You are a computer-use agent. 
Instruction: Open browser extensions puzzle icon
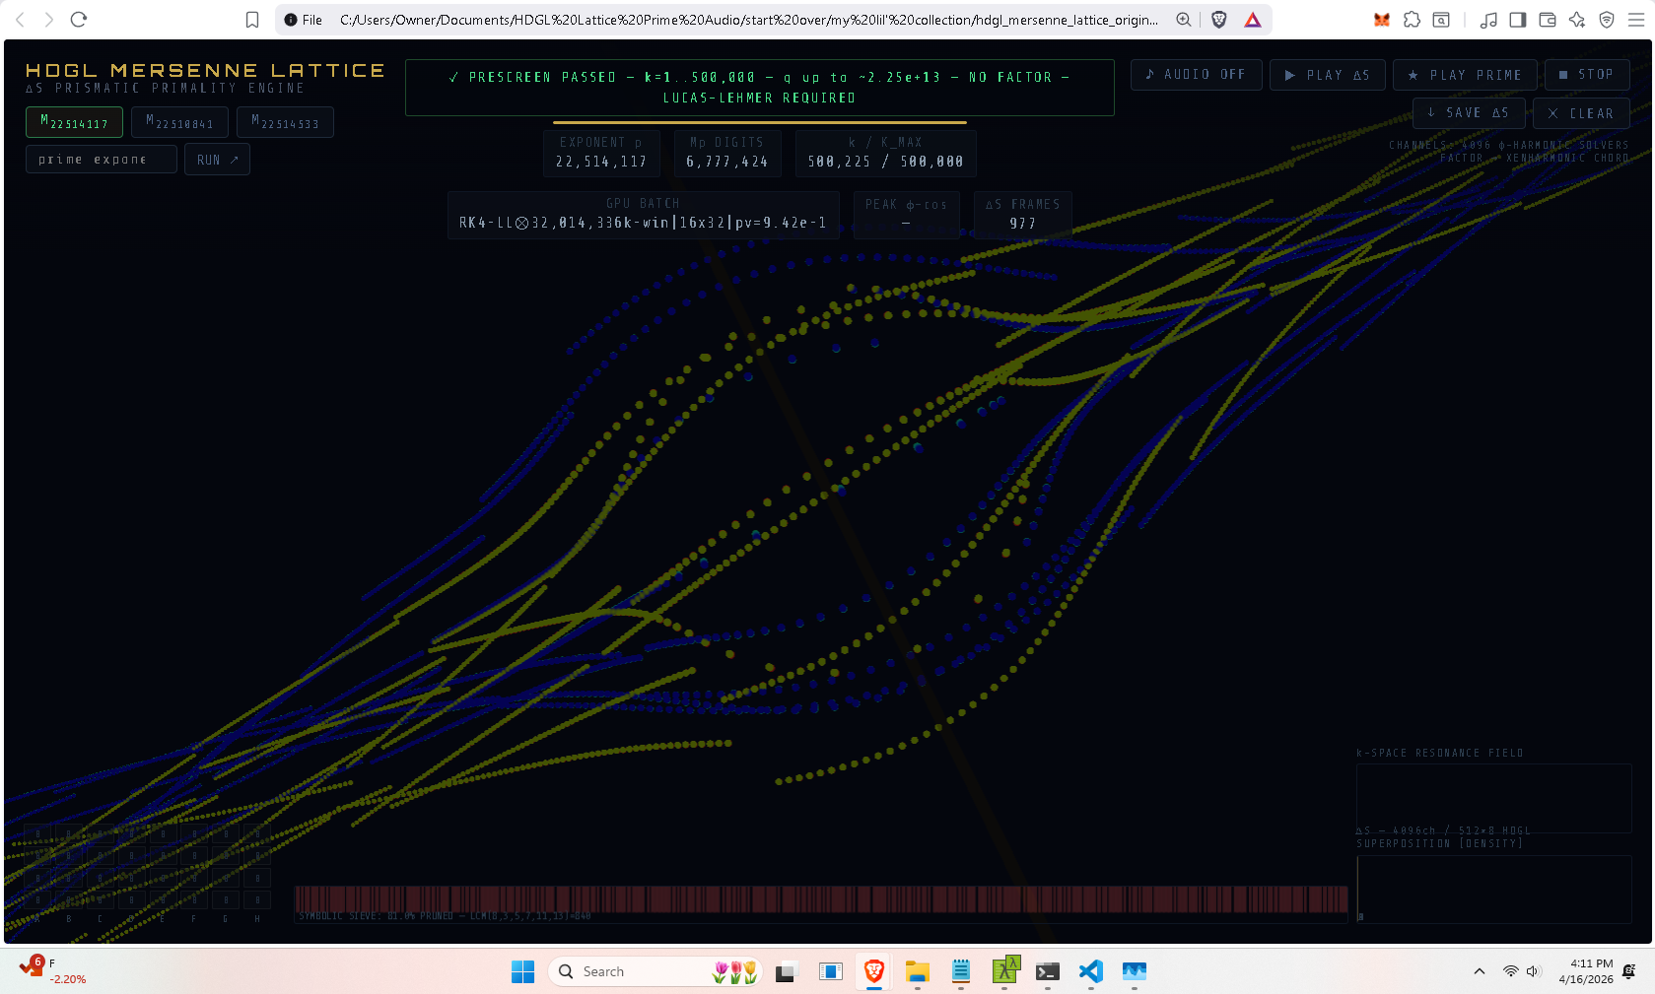(x=1412, y=20)
